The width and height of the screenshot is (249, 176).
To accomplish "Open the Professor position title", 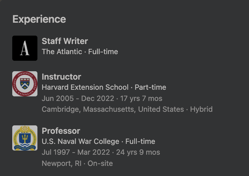I will click(61, 131).
